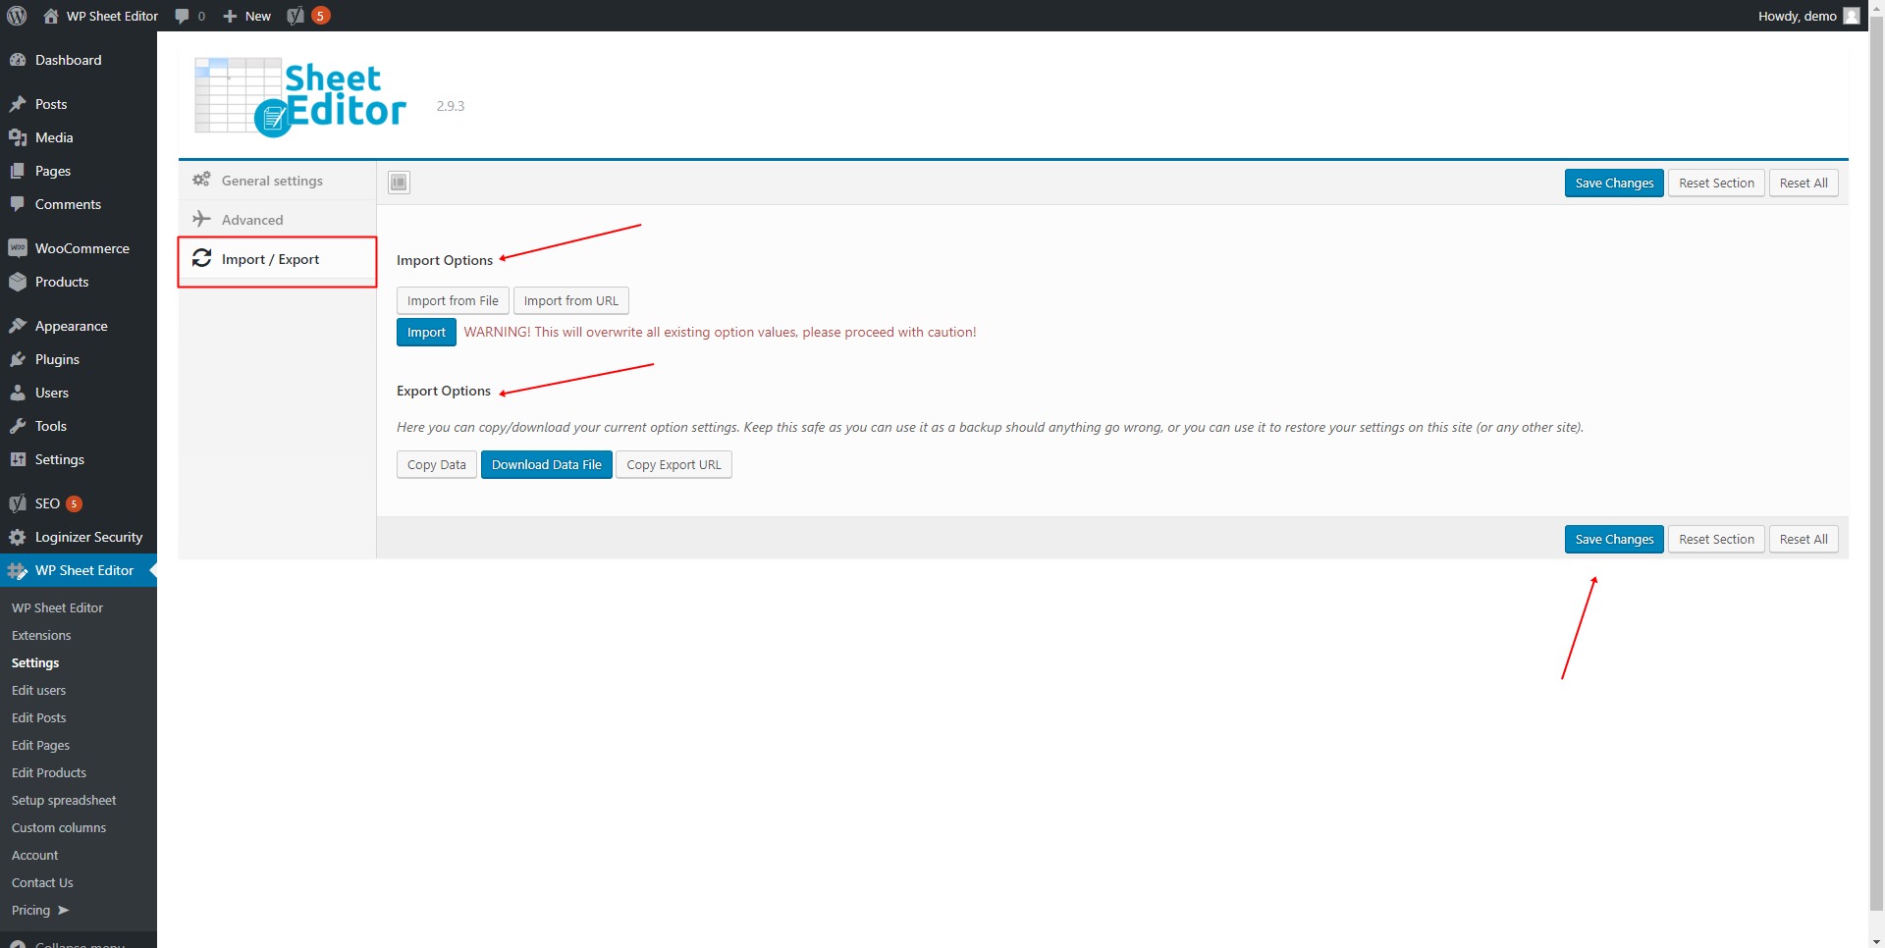1885x948 pixels.
Task: Select Plugins in the admin sidebar menu
Action: (56, 359)
